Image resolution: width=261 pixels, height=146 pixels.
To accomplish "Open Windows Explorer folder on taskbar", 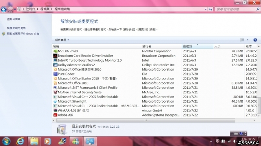I will [x=34, y=141].
